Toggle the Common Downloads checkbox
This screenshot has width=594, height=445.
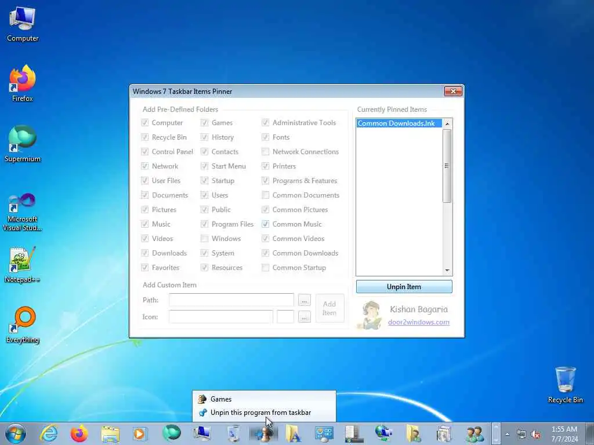[266, 253]
